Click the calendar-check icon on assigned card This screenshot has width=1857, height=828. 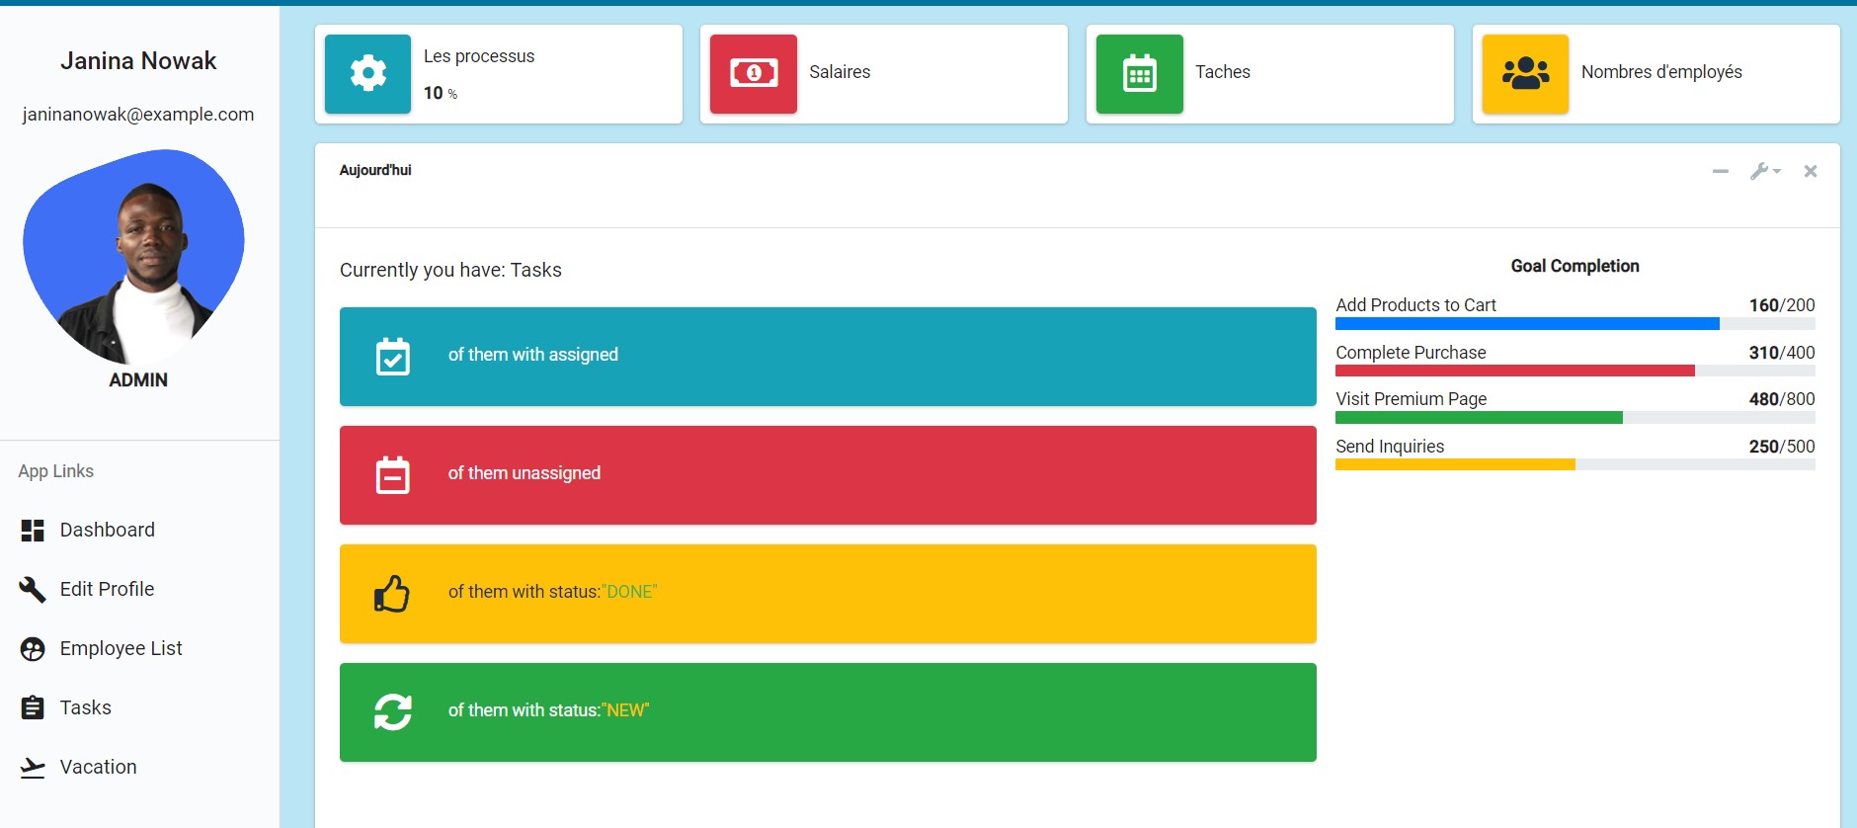[393, 357]
